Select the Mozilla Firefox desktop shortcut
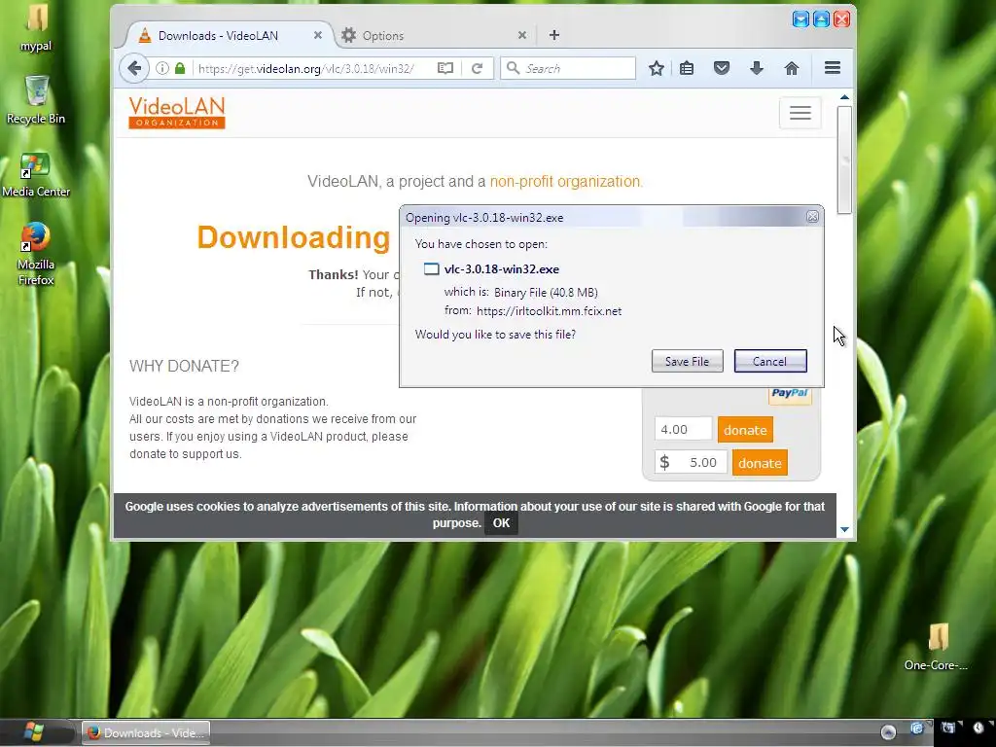Image resolution: width=996 pixels, height=747 pixels. click(x=36, y=254)
